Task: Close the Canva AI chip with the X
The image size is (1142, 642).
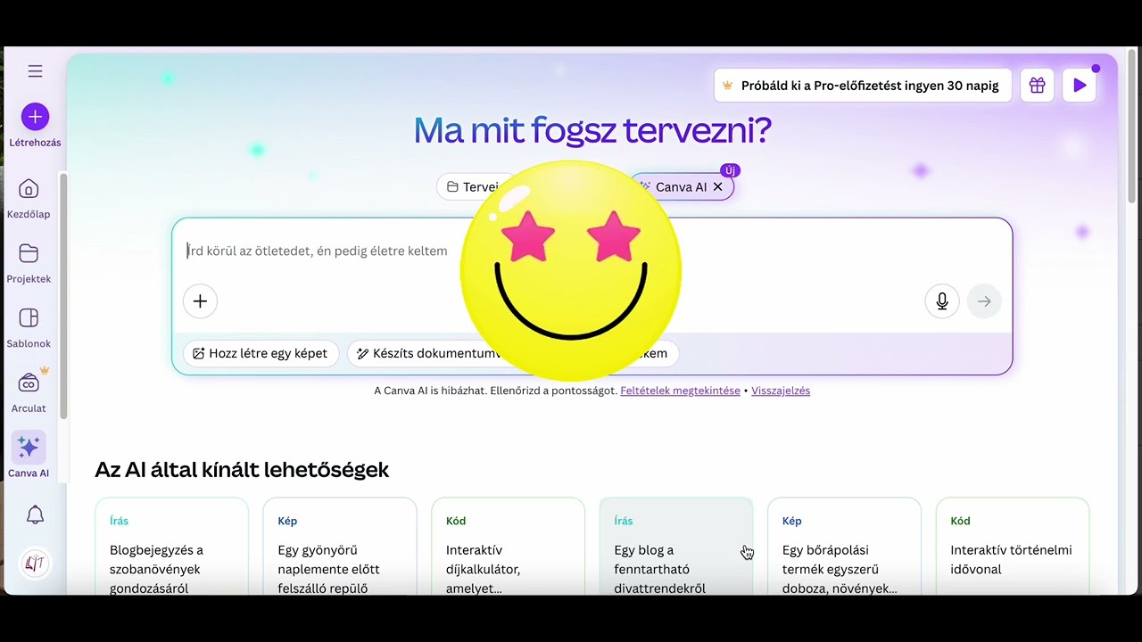Action: tap(717, 187)
